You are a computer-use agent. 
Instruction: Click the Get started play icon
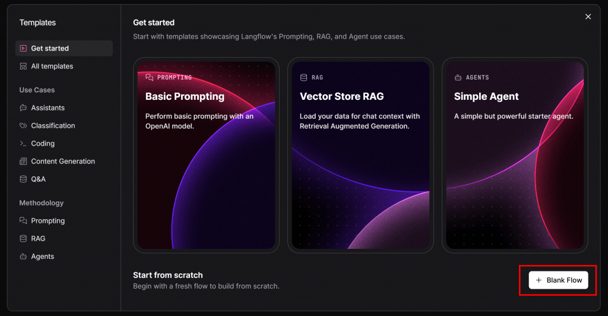[x=23, y=49]
